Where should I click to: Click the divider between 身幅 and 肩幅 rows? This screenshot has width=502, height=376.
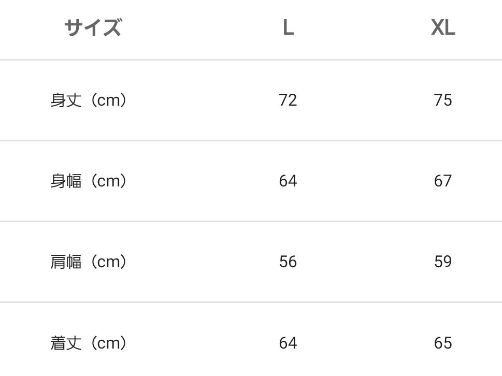coord(251,222)
